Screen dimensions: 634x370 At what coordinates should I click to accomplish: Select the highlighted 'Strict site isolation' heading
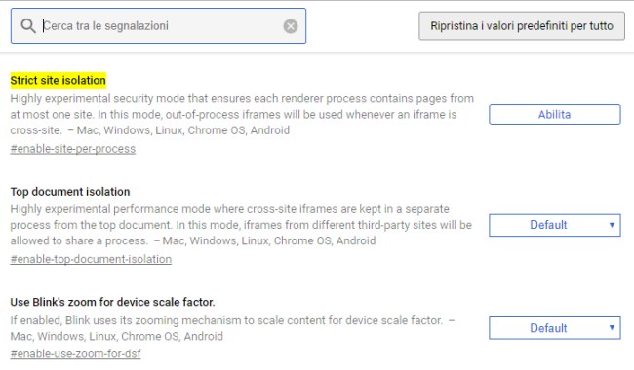click(59, 80)
